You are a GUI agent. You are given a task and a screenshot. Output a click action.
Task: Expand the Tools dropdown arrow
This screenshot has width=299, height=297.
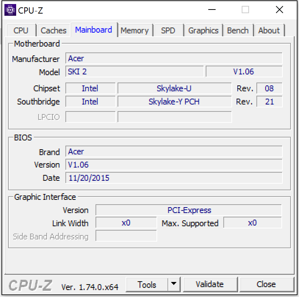click(174, 285)
